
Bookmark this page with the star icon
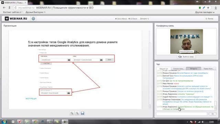[208, 8]
